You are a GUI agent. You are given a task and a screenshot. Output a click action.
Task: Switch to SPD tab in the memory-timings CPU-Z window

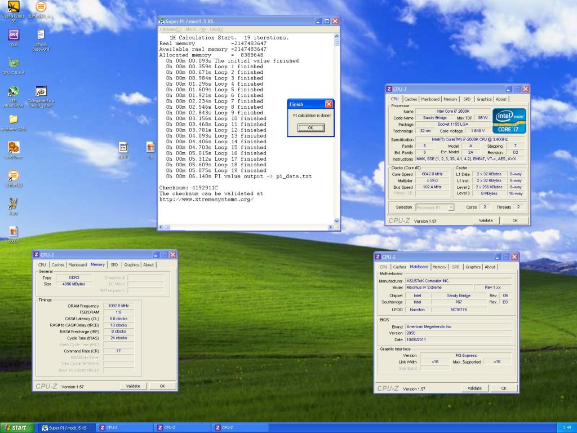(114, 265)
